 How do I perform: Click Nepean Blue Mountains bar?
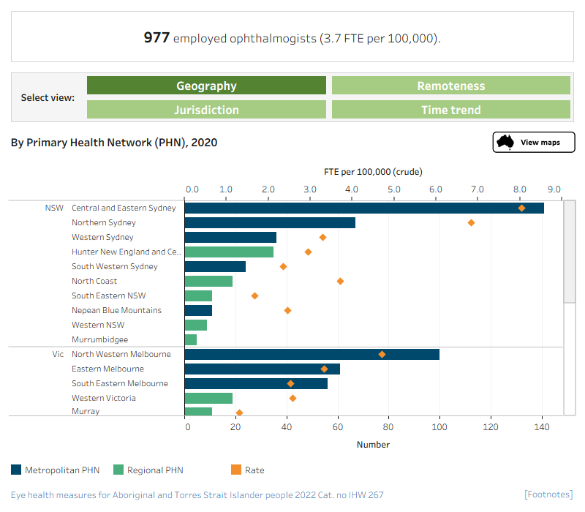198,310
